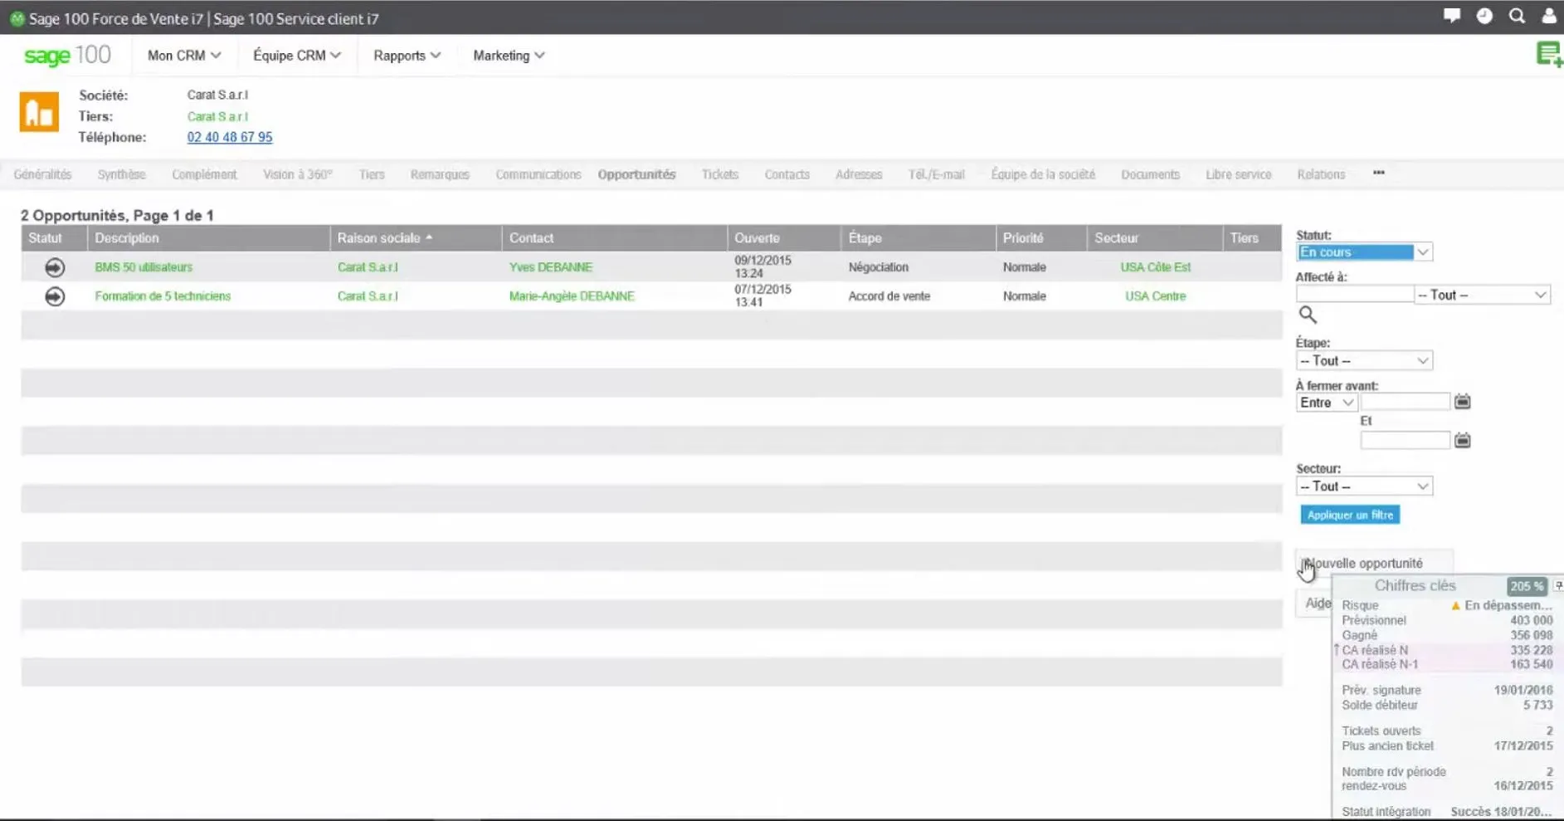Open the Rapports dropdown menu
The width and height of the screenshot is (1564, 821).
click(407, 56)
